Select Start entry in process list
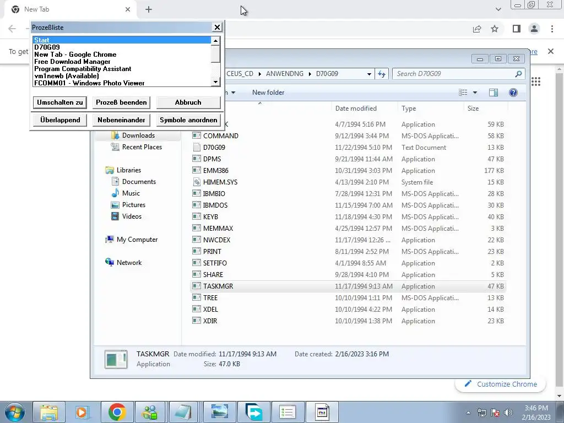This screenshot has width=564, height=423. pyautogui.click(x=122, y=40)
